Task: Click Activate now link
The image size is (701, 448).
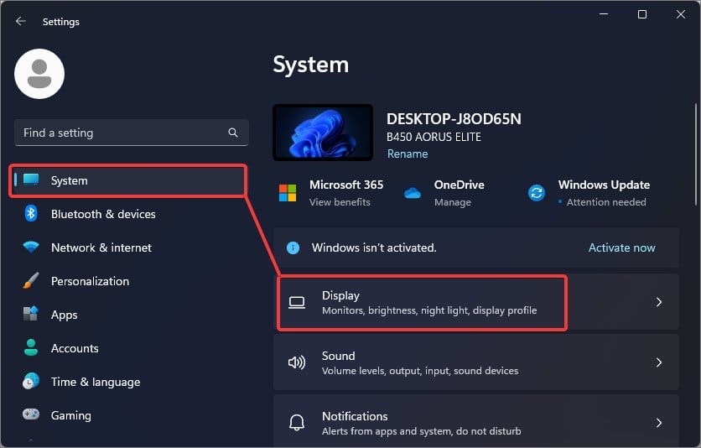Action: coord(621,247)
